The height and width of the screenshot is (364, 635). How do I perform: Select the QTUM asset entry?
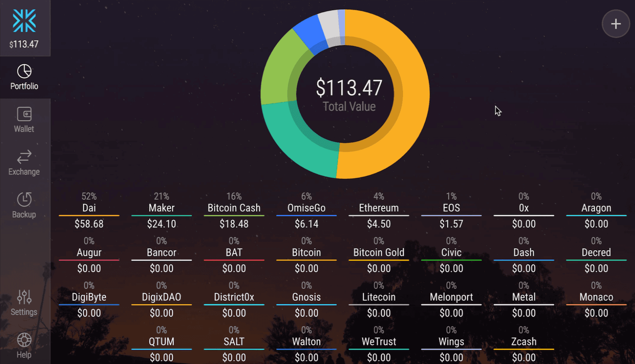pos(161,344)
